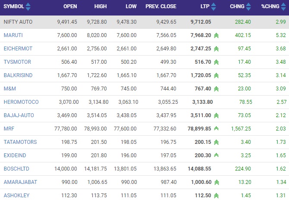Open the EXIDEIND stock link
This screenshot has height=202, width=289.
15,155
